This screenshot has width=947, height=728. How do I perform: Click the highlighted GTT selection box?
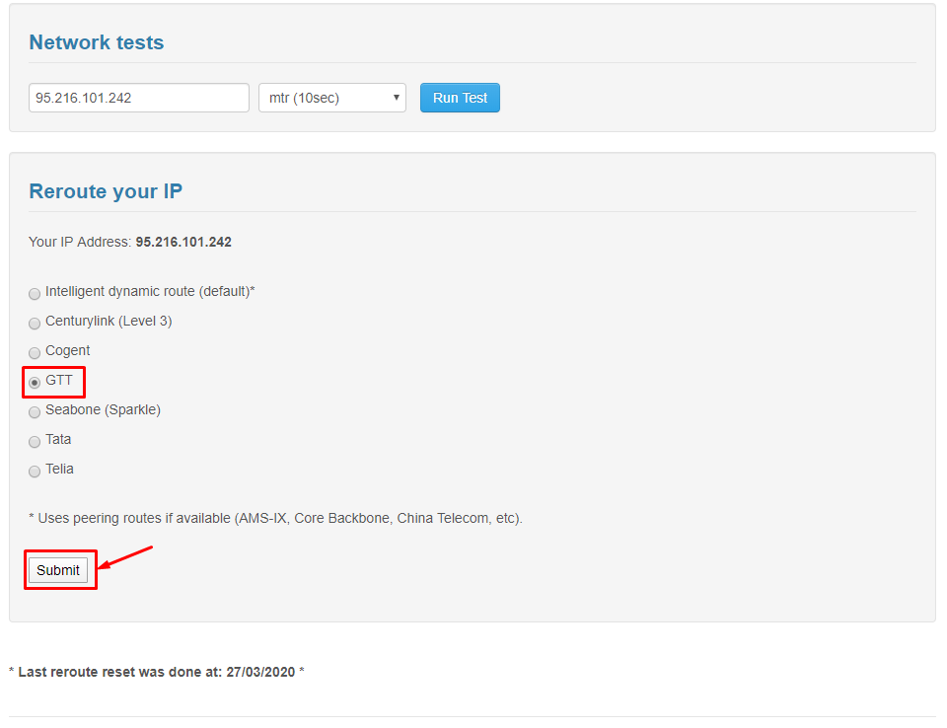(53, 382)
